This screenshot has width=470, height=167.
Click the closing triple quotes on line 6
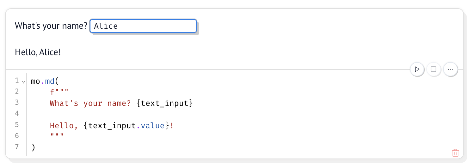coord(57,135)
